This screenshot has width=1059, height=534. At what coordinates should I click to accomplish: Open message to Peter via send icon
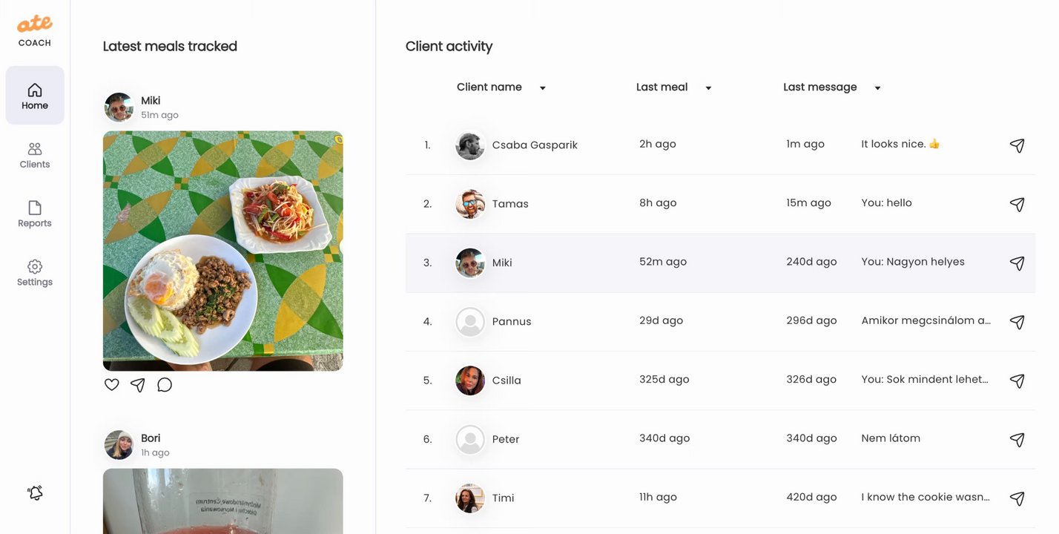(x=1017, y=440)
